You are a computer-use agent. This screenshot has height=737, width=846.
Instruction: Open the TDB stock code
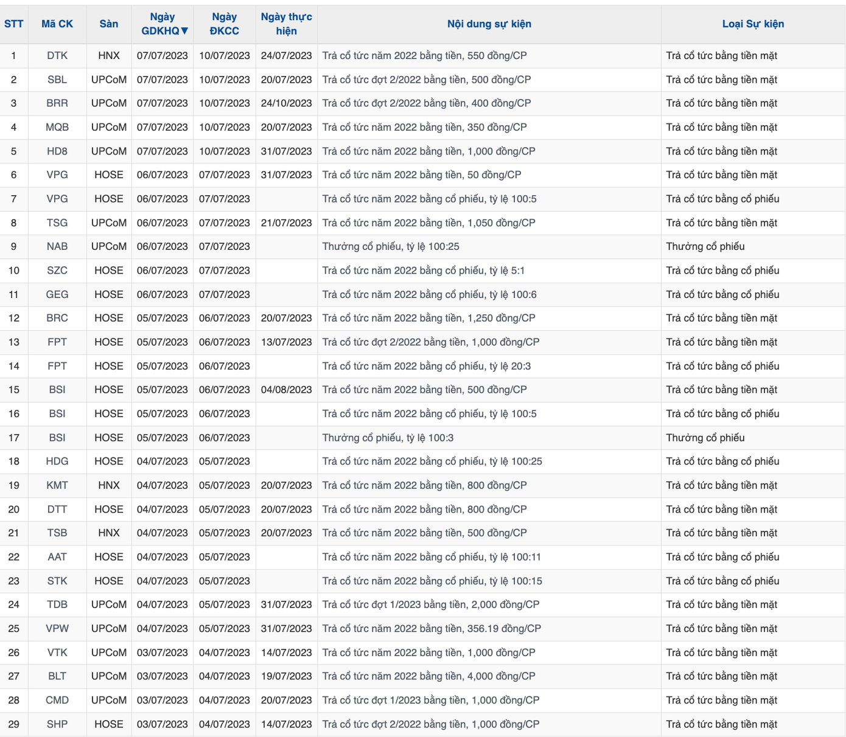coord(57,605)
